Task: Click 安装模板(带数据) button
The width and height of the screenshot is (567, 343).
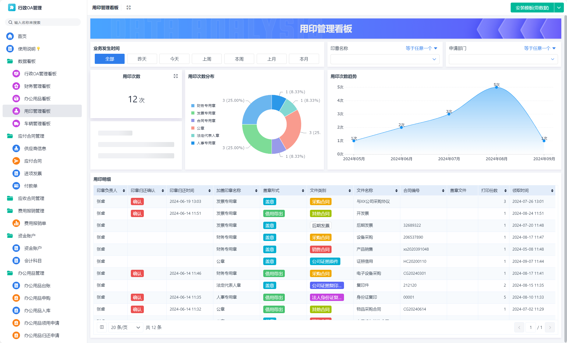Action: click(532, 8)
